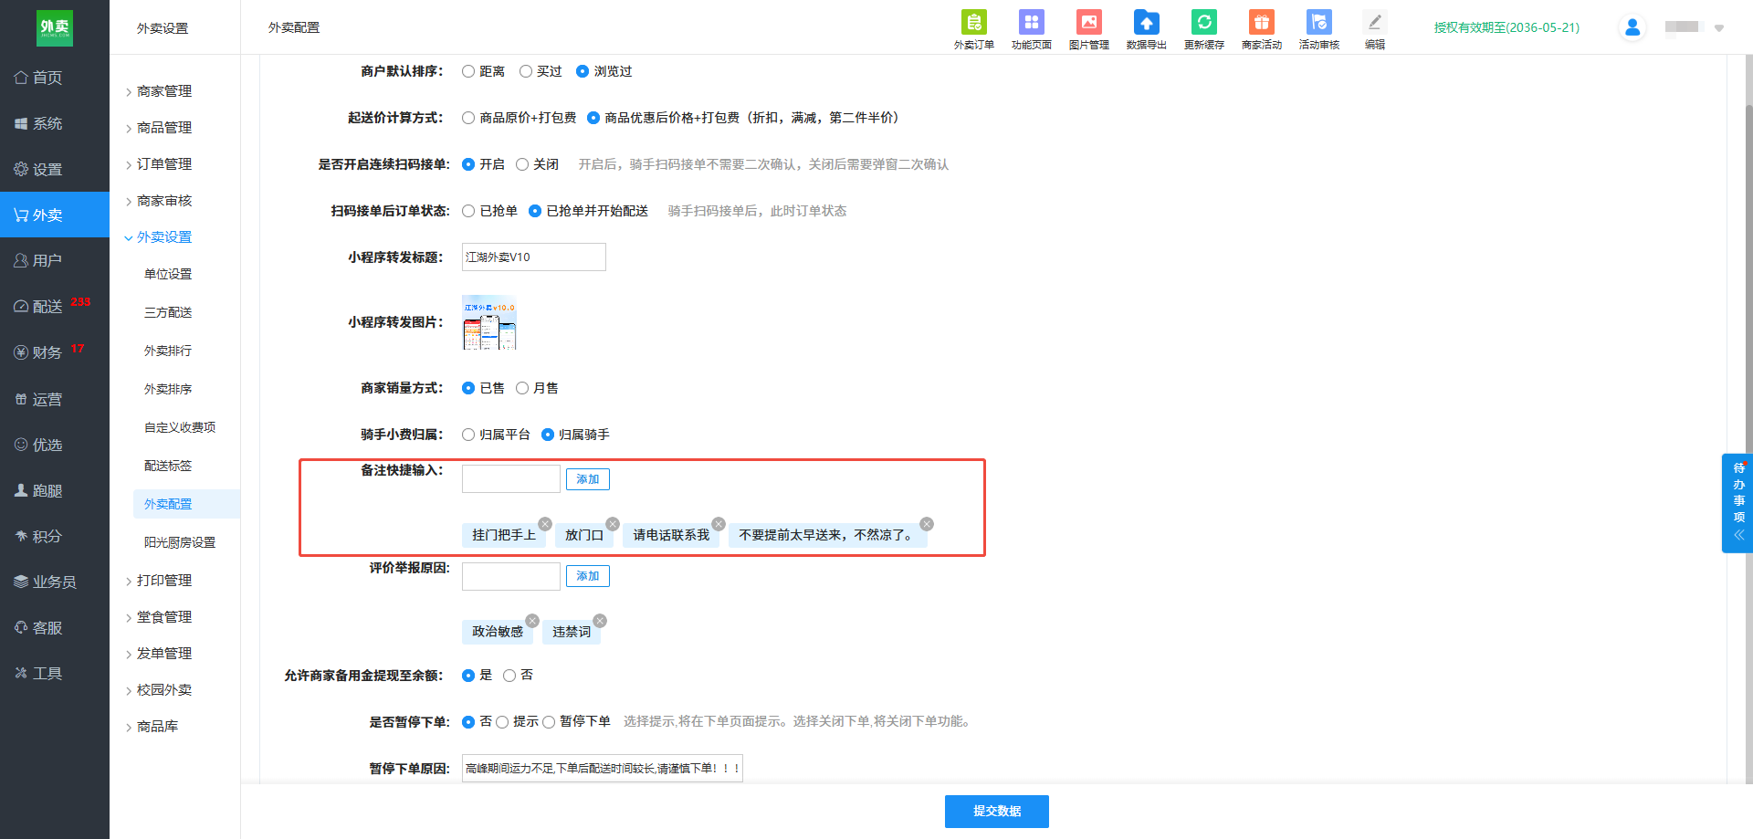Click 添加 next to 备注快捷输入 field
1753x839 pixels.
(587, 479)
